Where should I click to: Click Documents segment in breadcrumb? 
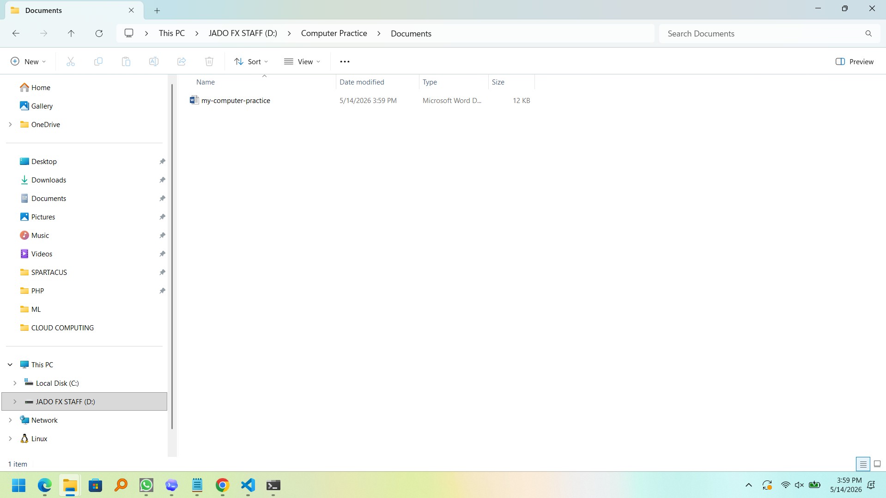pyautogui.click(x=411, y=33)
